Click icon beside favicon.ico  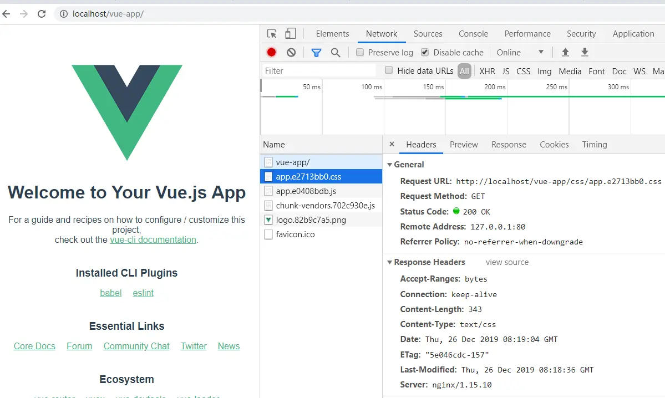pos(268,234)
